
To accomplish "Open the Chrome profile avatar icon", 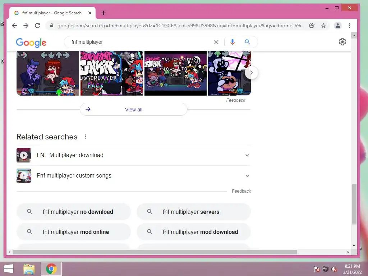I will point(338,26).
